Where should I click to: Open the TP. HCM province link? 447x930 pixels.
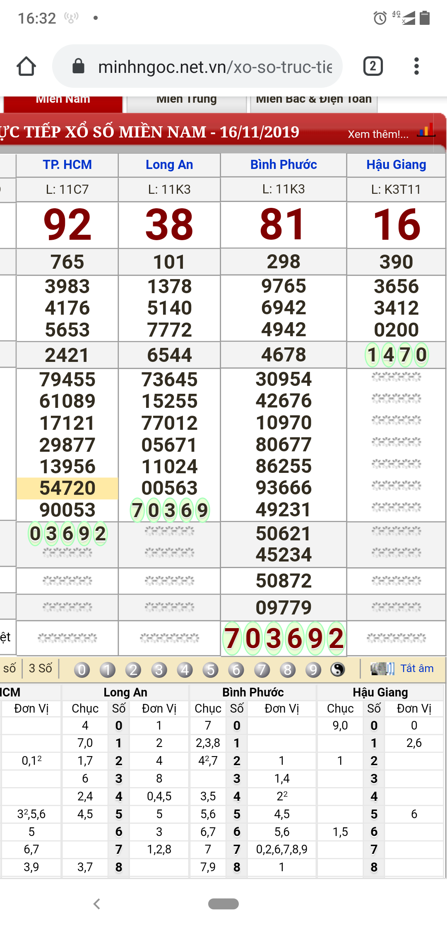67,164
